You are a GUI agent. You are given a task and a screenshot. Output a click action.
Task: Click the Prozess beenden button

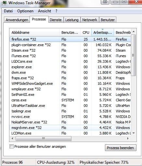click(121, 148)
